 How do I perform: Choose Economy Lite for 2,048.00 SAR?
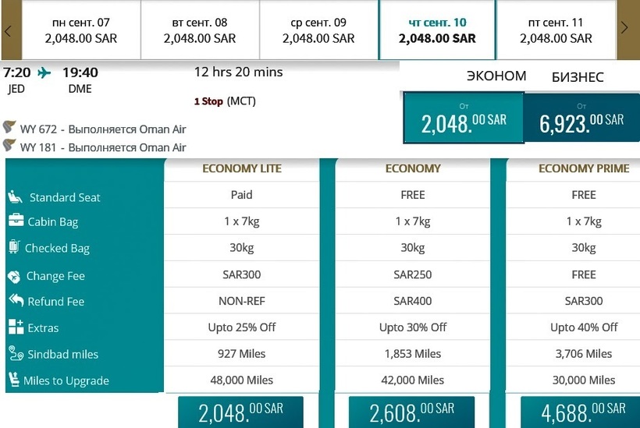tap(241, 412)
